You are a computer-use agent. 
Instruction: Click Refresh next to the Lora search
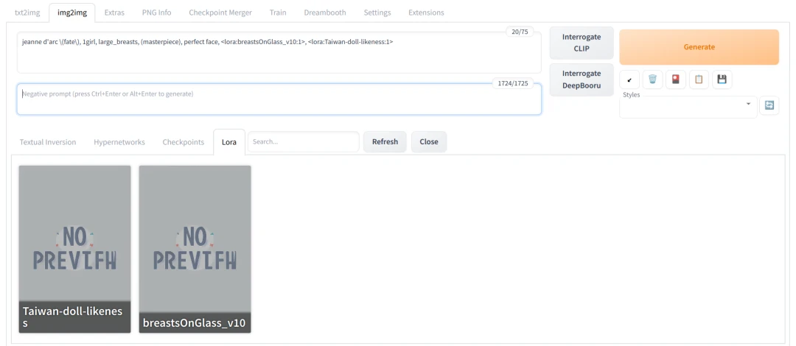click(x=385, y=142)
